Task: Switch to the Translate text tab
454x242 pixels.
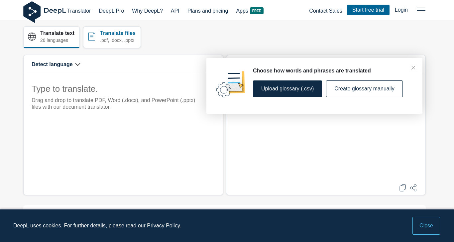Action: (x=52, y=37)
